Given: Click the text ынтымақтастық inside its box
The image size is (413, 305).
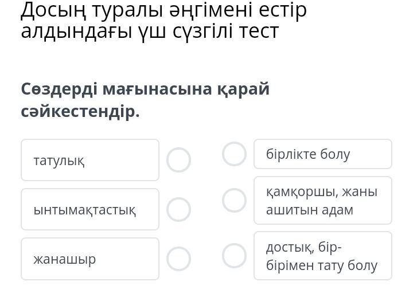Looking at the screenshot, I should (85, 210).
